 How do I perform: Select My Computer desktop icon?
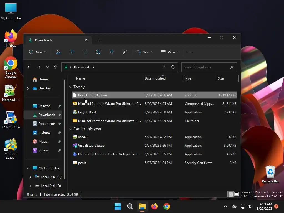click(x=11, y=11)
